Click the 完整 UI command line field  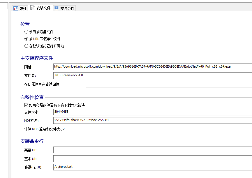153,150
